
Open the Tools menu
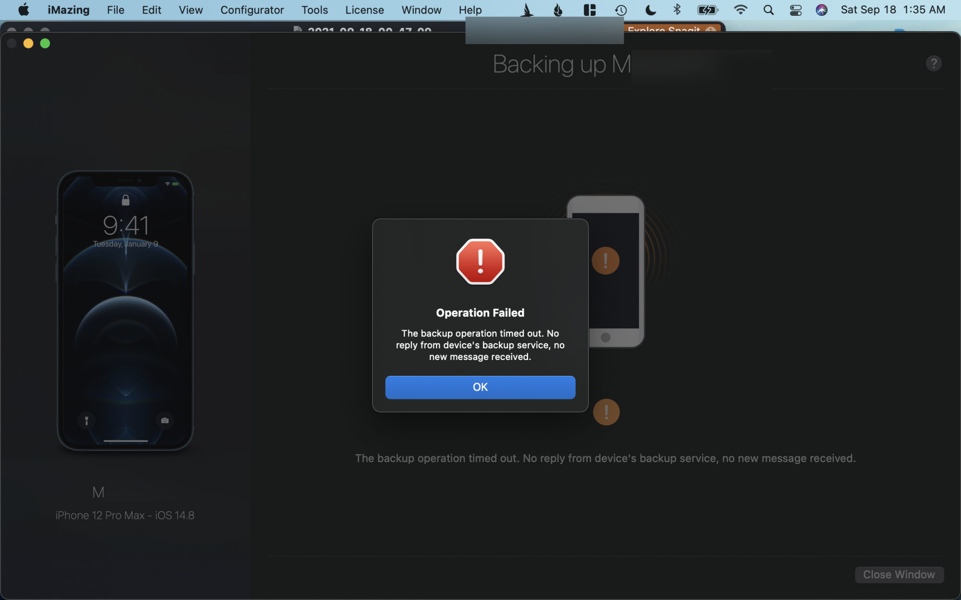[x=314, y=10]
